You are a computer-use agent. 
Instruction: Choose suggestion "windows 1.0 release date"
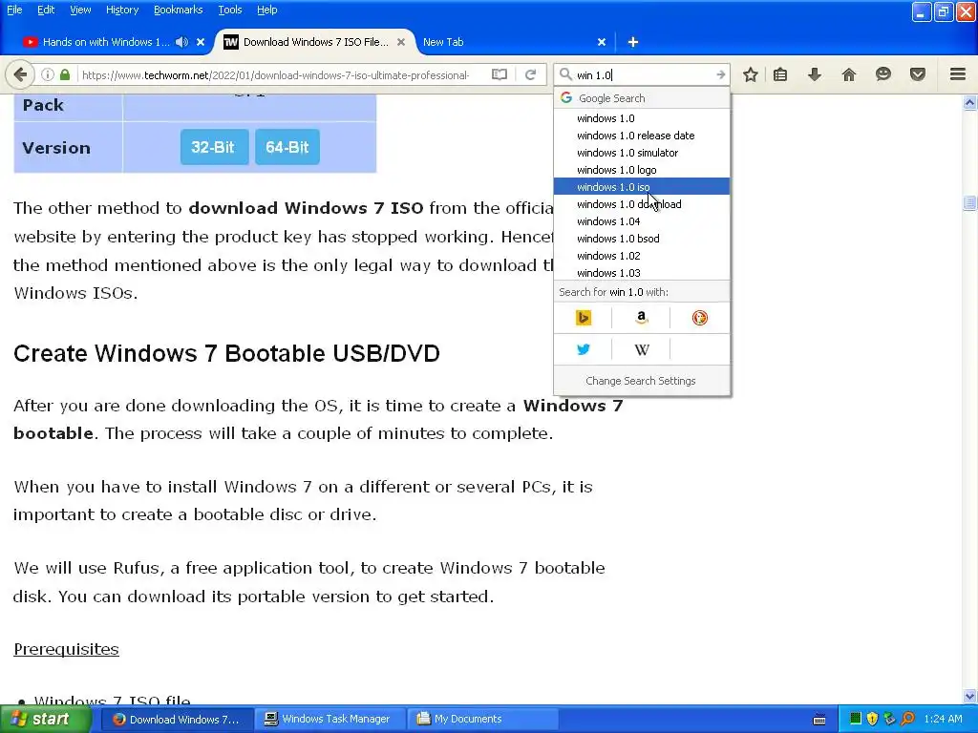click(x=642, y=136)
